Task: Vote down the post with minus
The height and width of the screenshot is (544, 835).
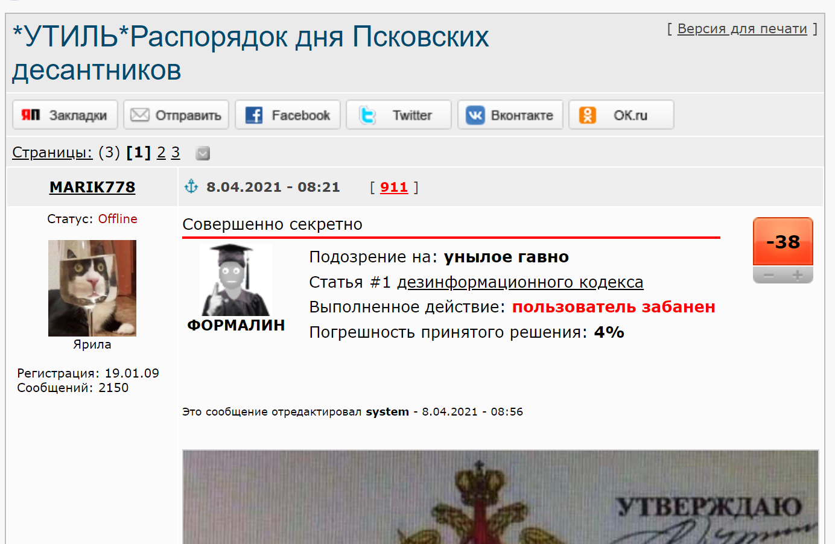Action: [x=769, y=275]
